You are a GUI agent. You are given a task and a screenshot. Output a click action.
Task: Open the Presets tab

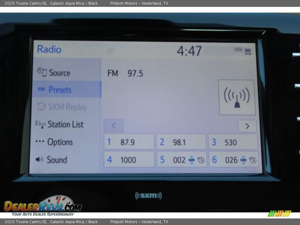[x=66, y=90]
